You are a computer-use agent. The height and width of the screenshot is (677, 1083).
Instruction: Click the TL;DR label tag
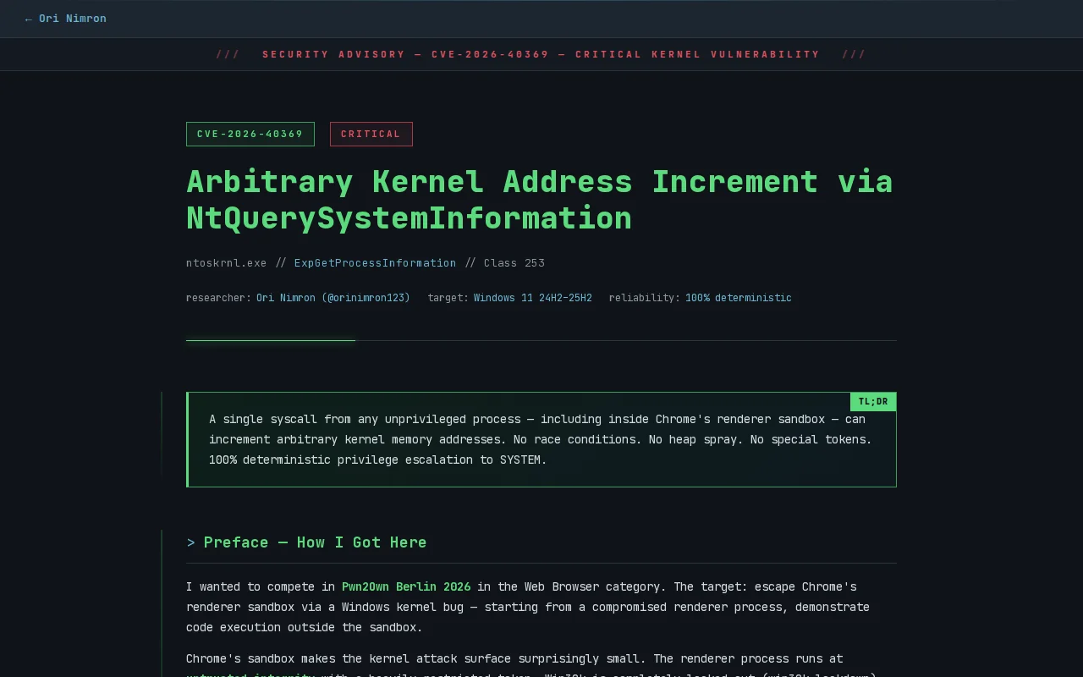(873, 402)
